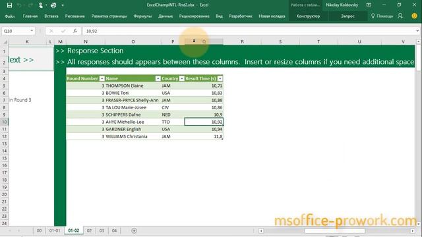422x237 pixels.
Task: Click the Save icon in quick access toolbar
Action: pos(9,5)
